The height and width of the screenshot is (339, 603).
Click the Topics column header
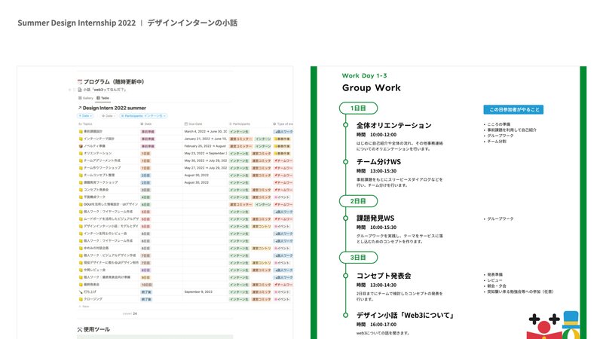pyautogui.click(x=85, y=124)
